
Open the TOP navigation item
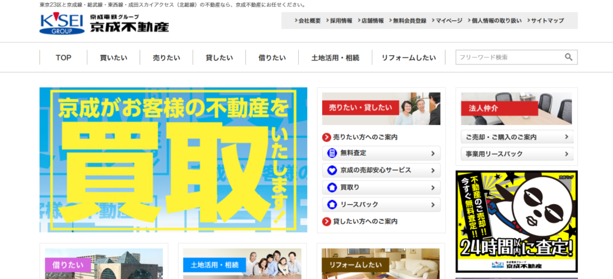click(63, 57)
